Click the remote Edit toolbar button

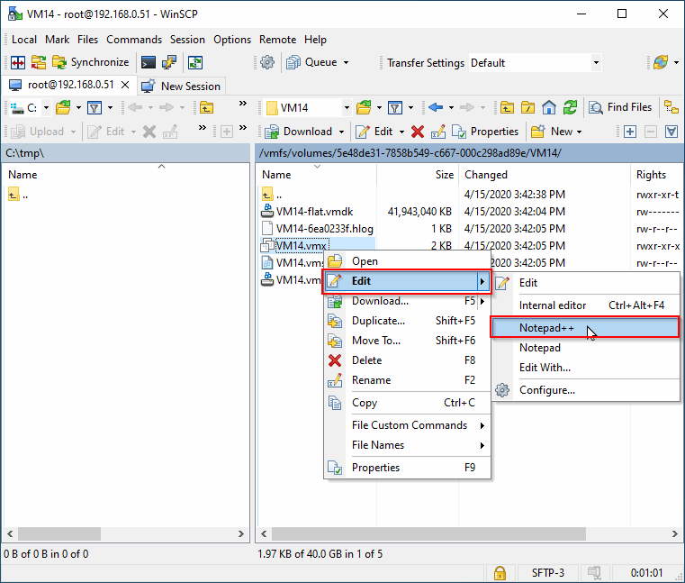pyautogui.click(x=374, y=132)
